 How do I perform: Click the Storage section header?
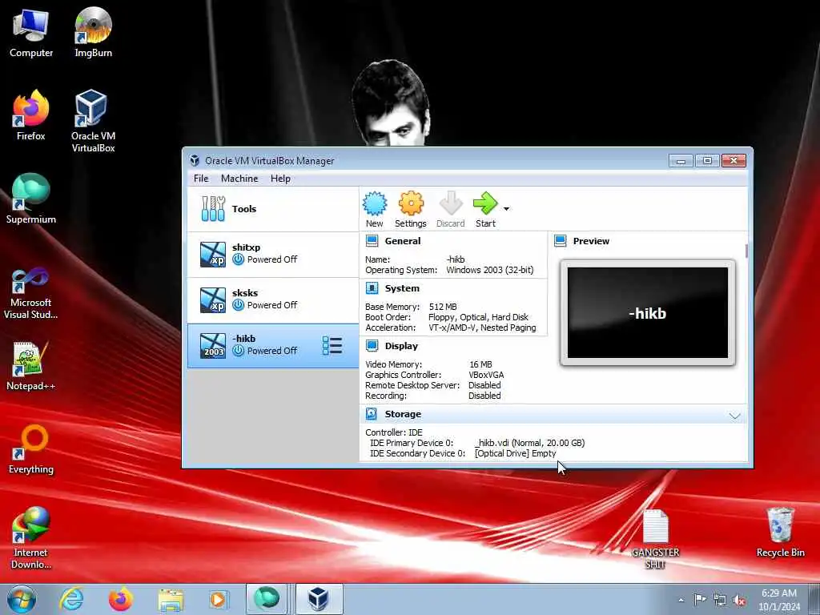click(403, 414)
